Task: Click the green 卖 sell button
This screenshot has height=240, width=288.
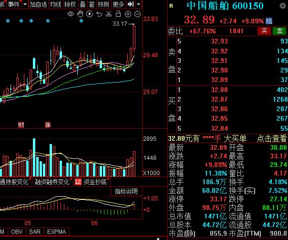Action: 279,31
